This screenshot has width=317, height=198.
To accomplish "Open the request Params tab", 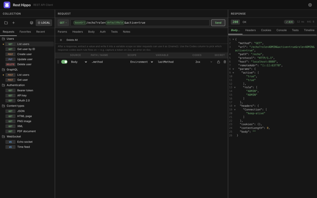I will click(62, 32).
